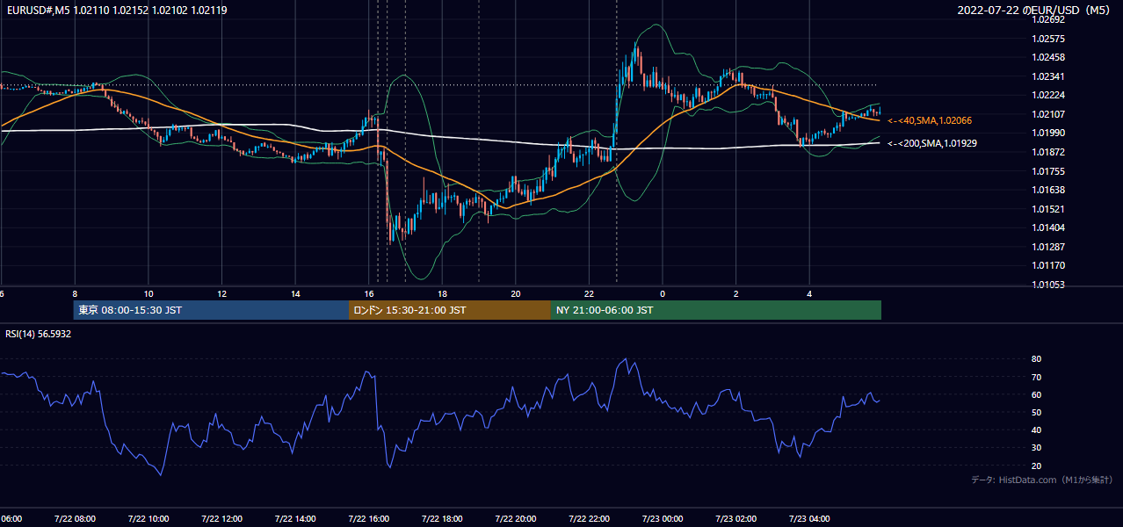The image size is (1123, 527).
Task: Click price axis label 1.01287
Action: coord(1047,247)
